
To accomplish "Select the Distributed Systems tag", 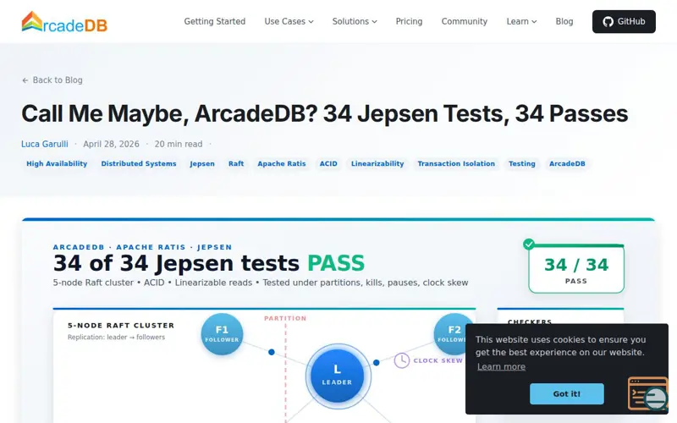I will click(x=139, y=163).
